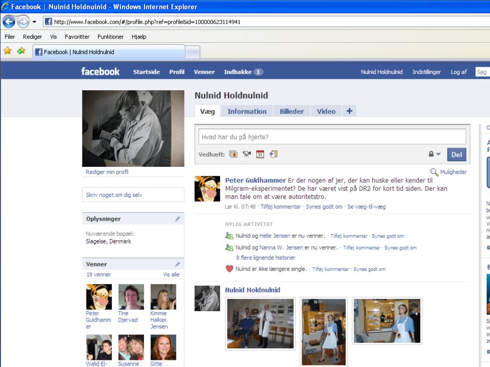Attach an event using the calendar icon

click(x=260, y=154)
